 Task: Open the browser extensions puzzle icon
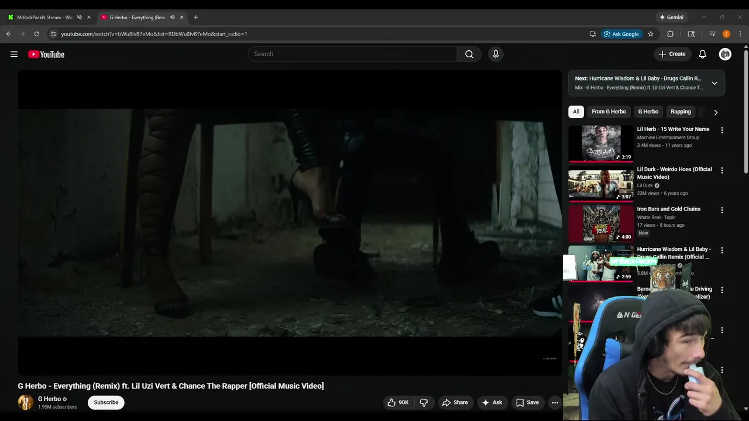pos(671,34)
